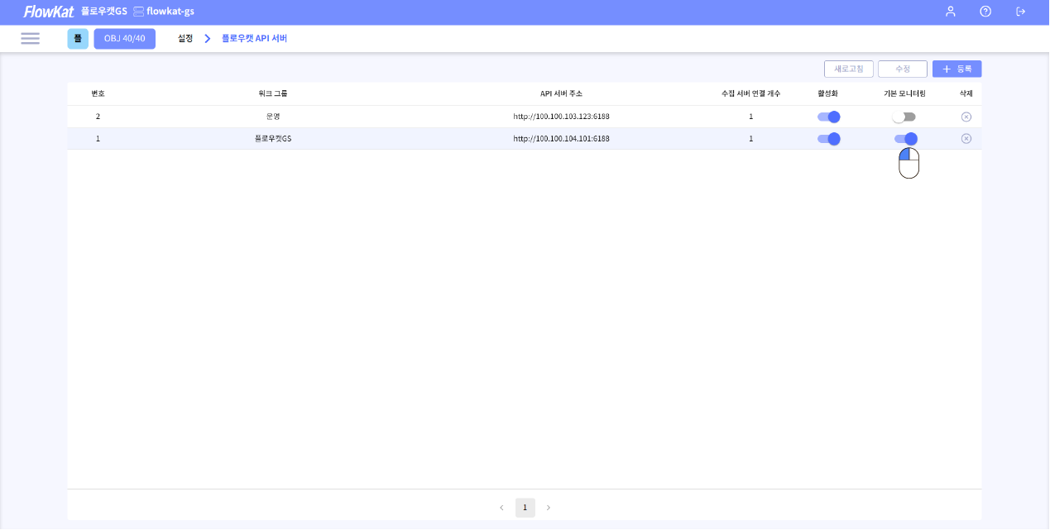This screenshot has height=530, width=1050.
Task: Click the logout icon in header
Action: click(x=1020, y=12)
